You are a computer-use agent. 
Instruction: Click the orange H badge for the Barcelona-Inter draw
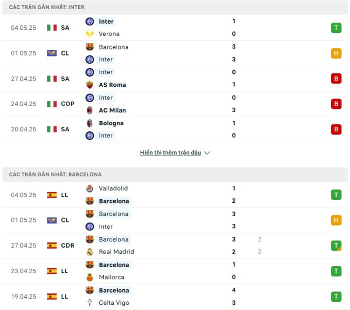coord(336,53)
